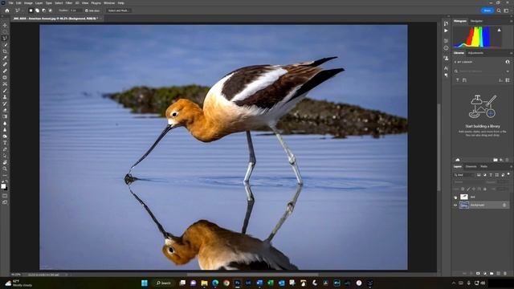Viewport: 514px width, 289px height.
Task: Choose Intersect with selection mode icon
Action: (x=50, y=10)
